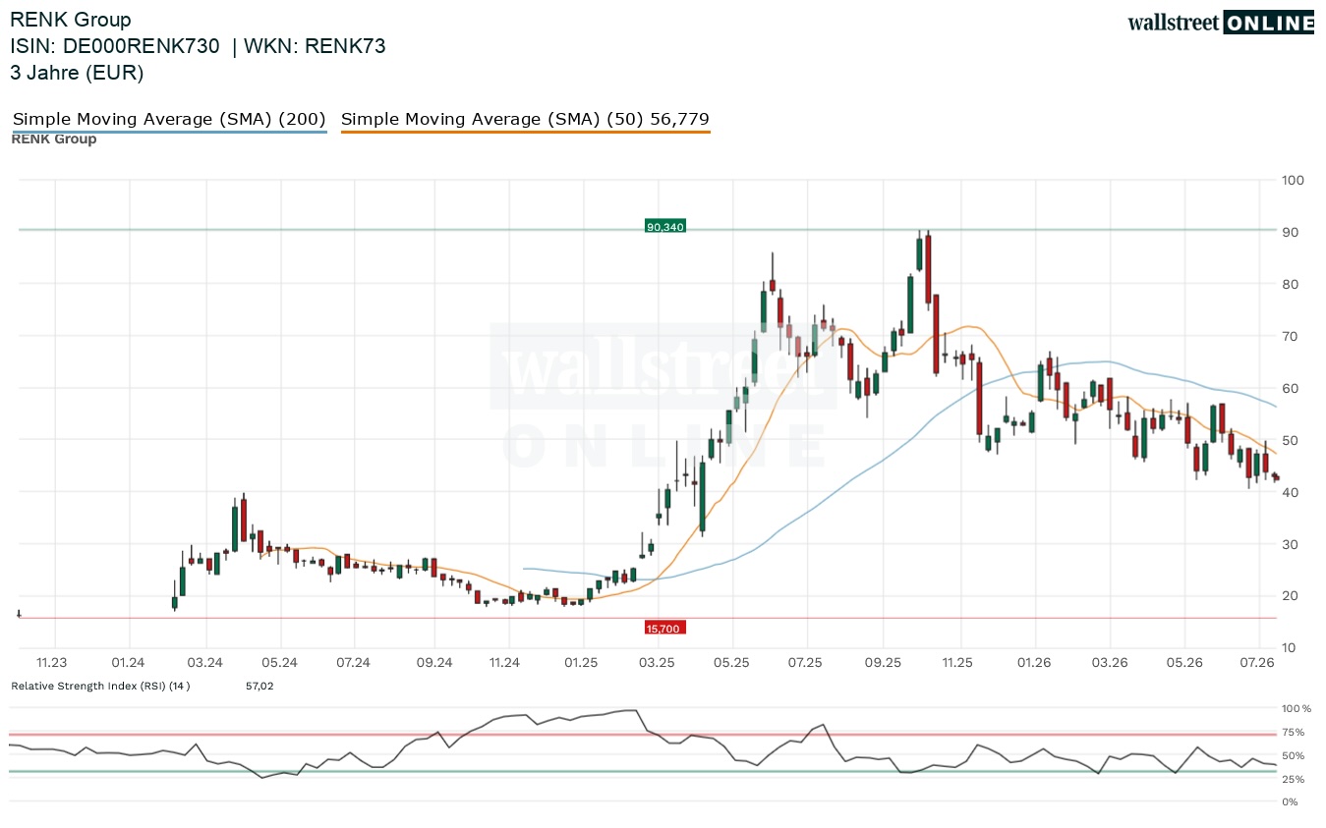The width and height of the screenshot is (1326, 828).
Task: Click the ISIN DE000RENK730 text
Action: [115, 46]
